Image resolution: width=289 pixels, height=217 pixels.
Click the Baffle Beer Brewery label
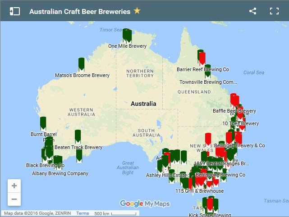pos(234,111)
